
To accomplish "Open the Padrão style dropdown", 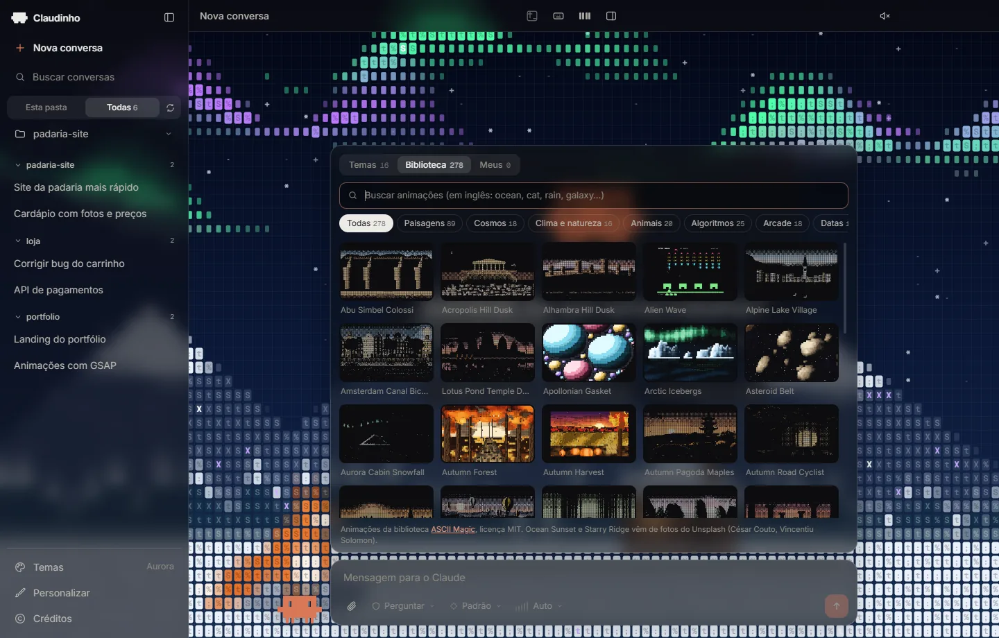I will tap(476, 606).
